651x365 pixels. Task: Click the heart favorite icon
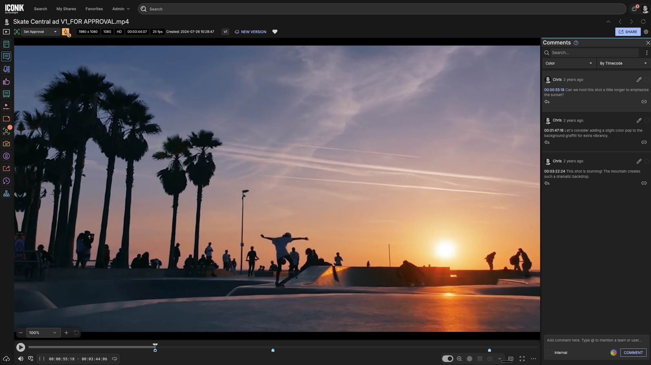(275, 32)
